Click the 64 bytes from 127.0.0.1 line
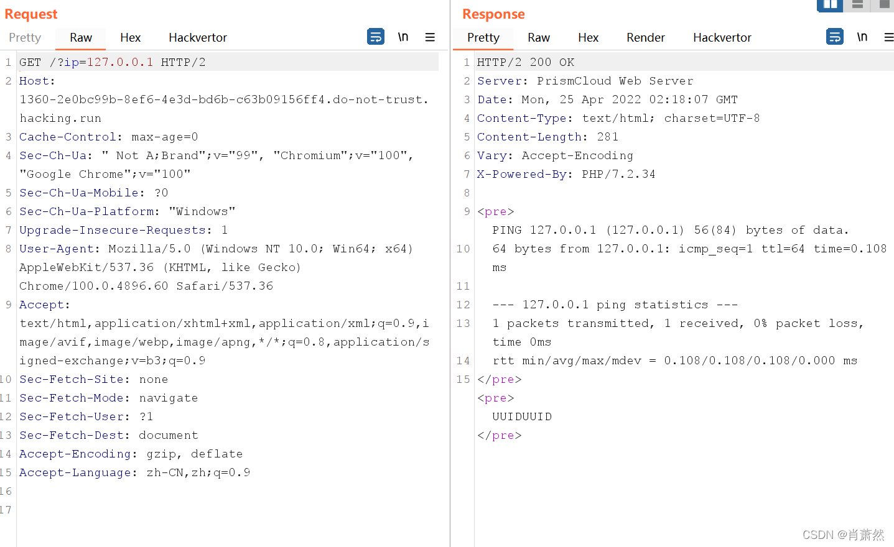 point(689,249)
